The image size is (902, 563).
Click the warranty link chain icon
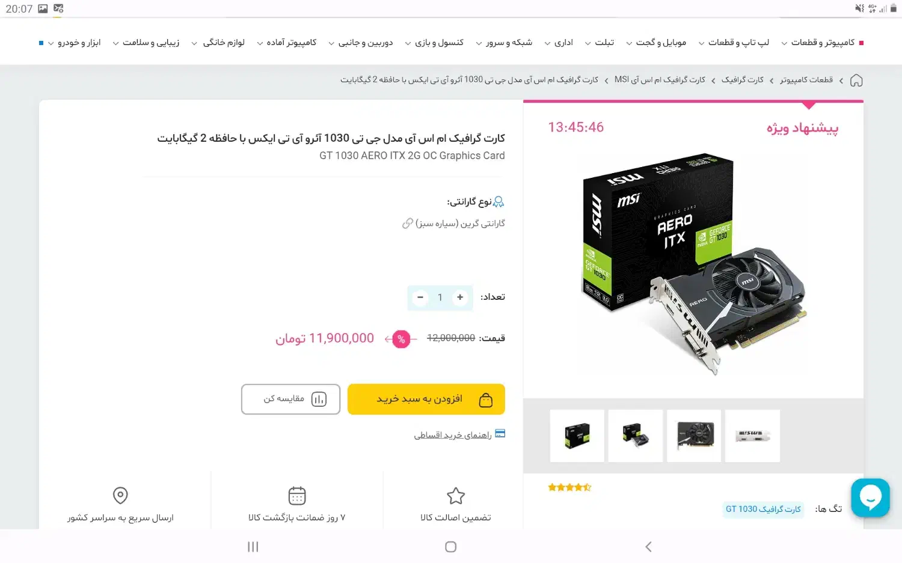[x=408, y=224]
